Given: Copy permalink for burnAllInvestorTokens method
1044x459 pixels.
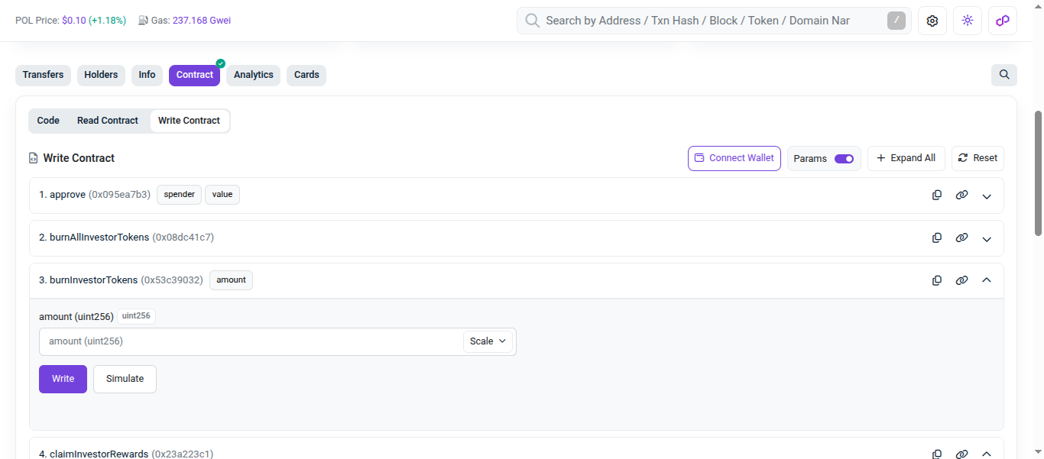Looking at the screenshot, I should pyautogui.click(x=961, y=238).
